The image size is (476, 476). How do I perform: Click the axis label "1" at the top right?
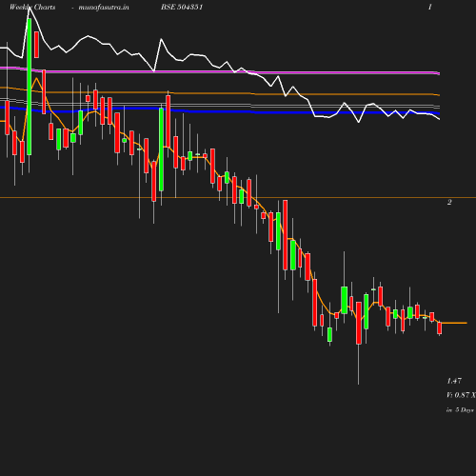click(x=430, y=7)
